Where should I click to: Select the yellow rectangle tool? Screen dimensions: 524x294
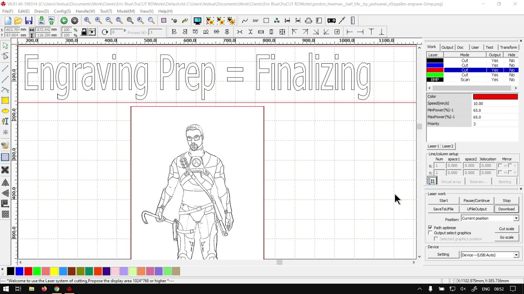click(5, 100)
